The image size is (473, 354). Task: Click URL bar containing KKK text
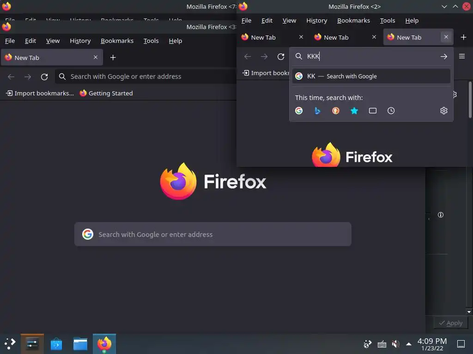[371, 56]
